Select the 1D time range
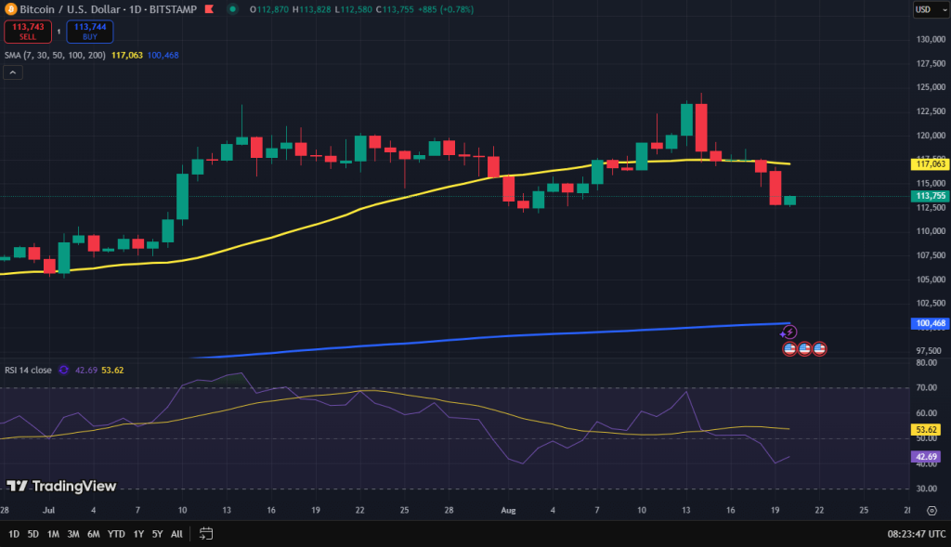The height and width of the screenshot is (547, 951). click(14, 534)
